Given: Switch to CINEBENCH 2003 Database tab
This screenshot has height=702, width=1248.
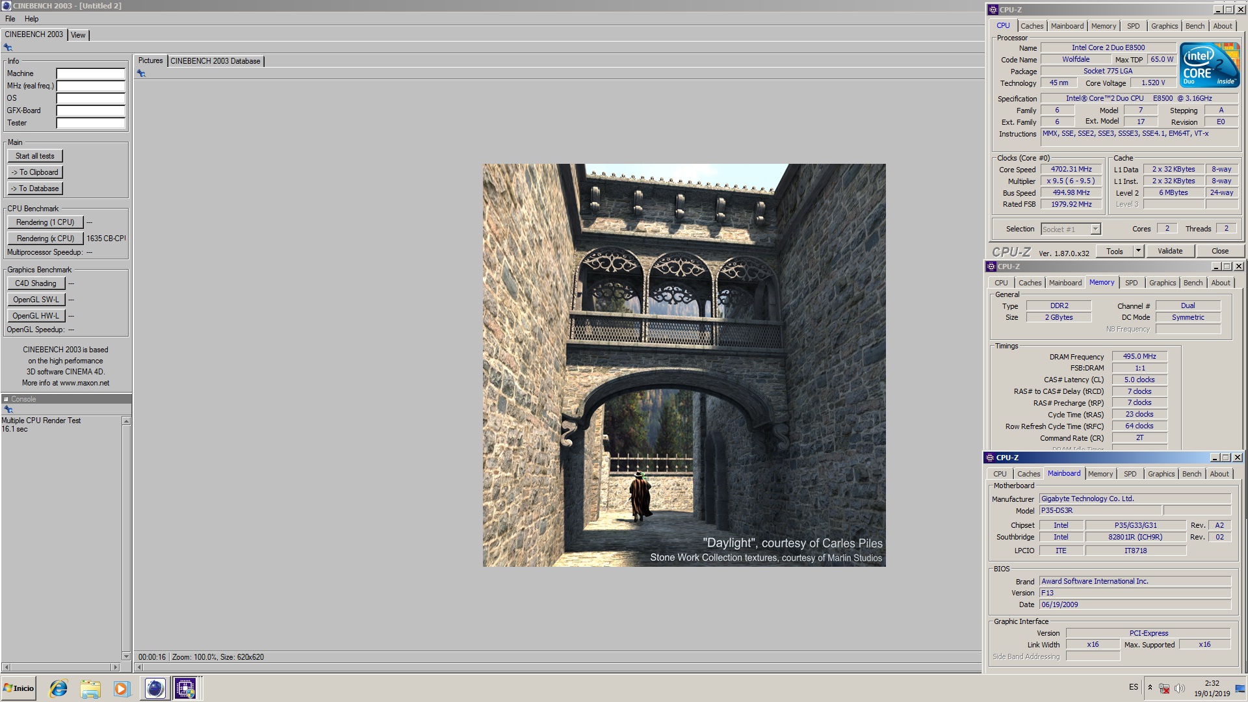Looking at the screenshot, I should pyautogui.click(x=215, y=61).
